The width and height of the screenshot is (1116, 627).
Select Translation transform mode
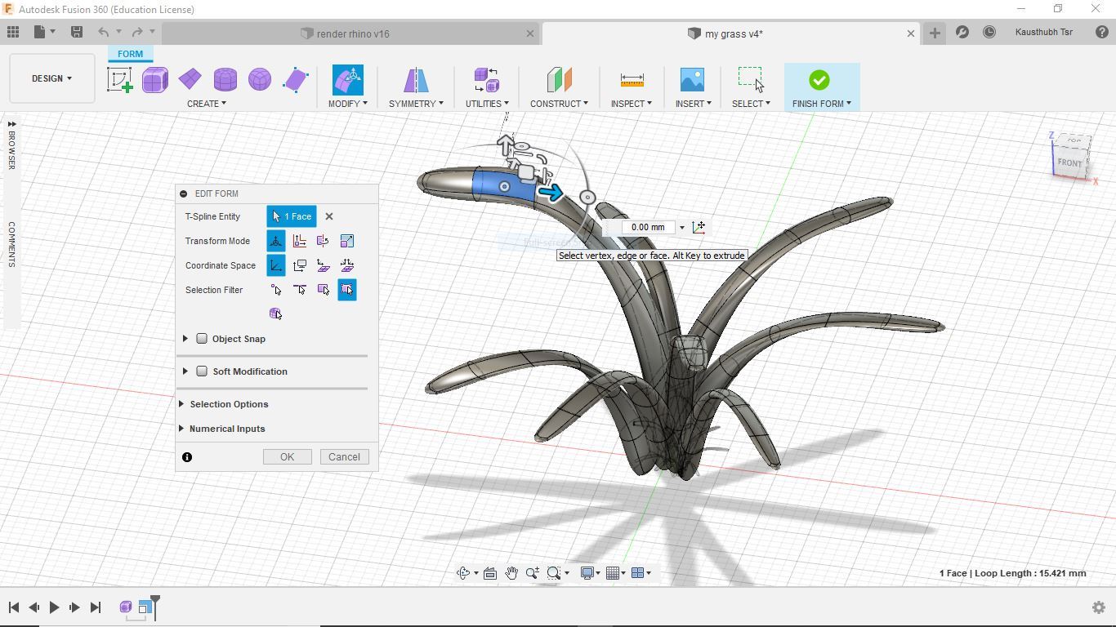(x=300, y=241)
